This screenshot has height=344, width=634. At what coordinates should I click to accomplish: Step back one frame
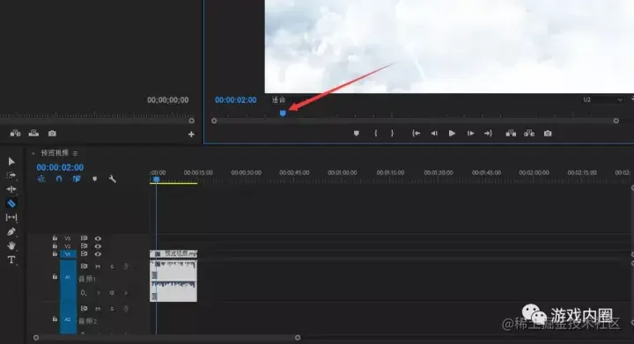coord(434,133)
